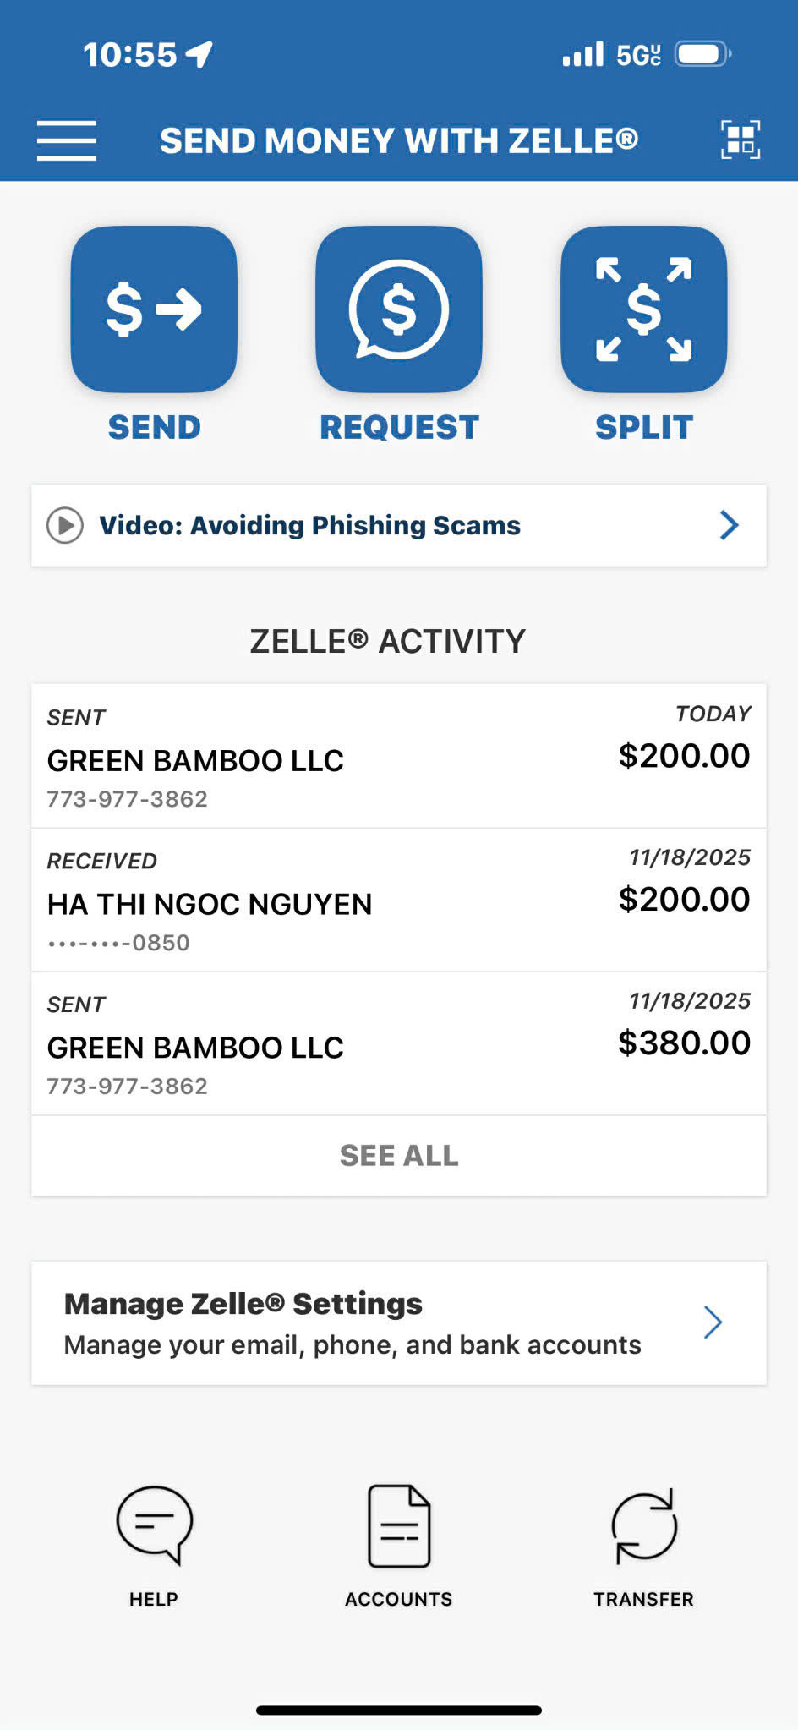Image resolution: width=798 pixels, height=1730 pixels.
Task: Expand Avoiding Phishing Scams chevron
Action: click(x=729, y=525)
